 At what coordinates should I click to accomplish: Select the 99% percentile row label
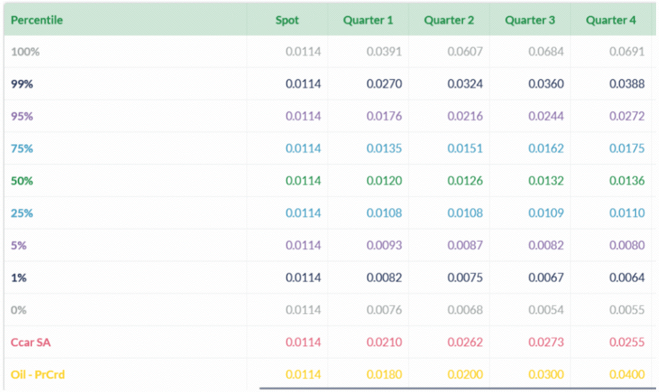pos(22,85)
